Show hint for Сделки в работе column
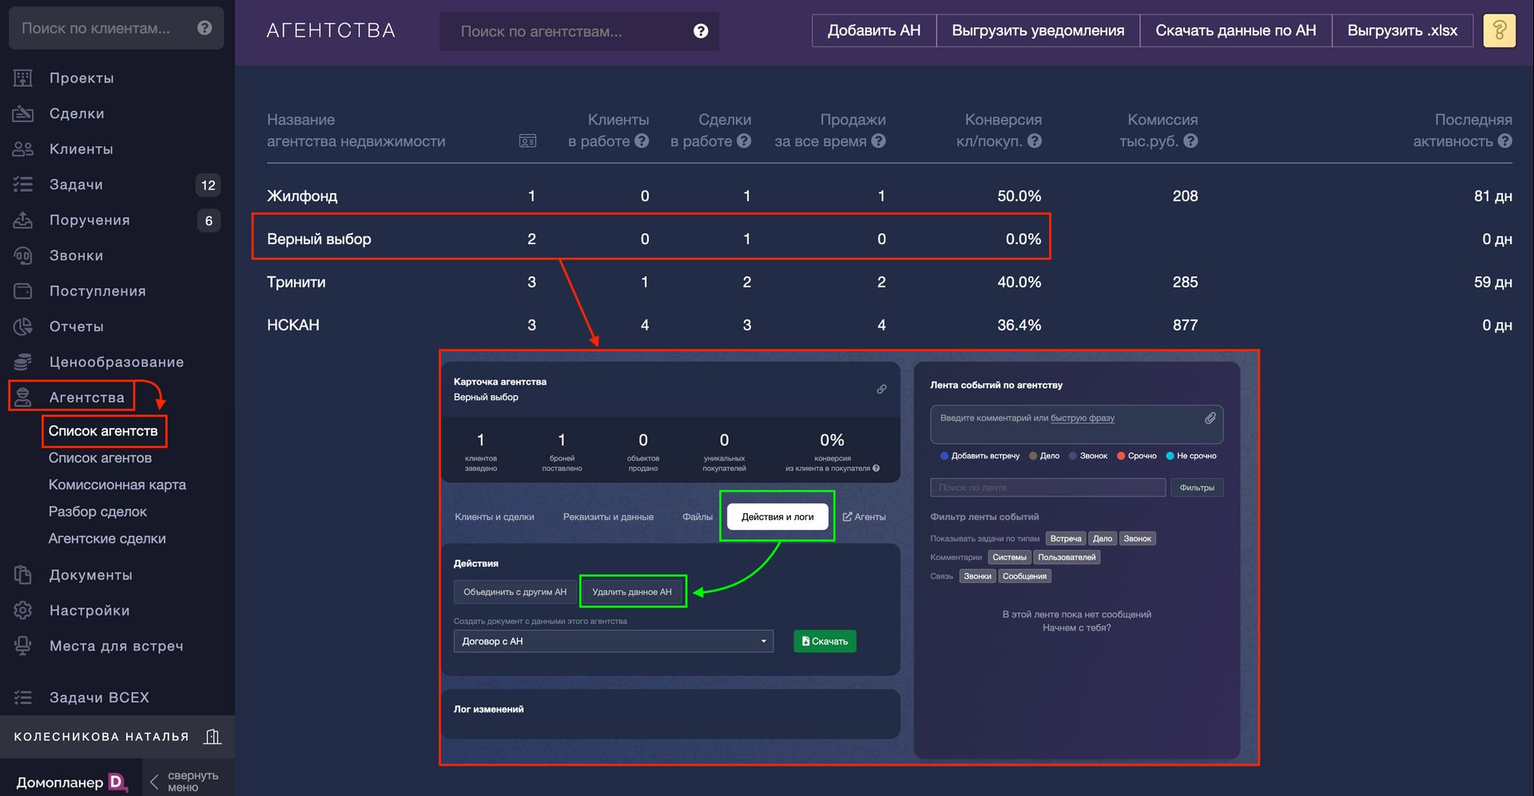 click(x=744, y=141)
